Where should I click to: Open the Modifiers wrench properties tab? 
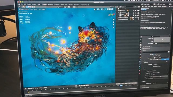(x=140, y=60)
